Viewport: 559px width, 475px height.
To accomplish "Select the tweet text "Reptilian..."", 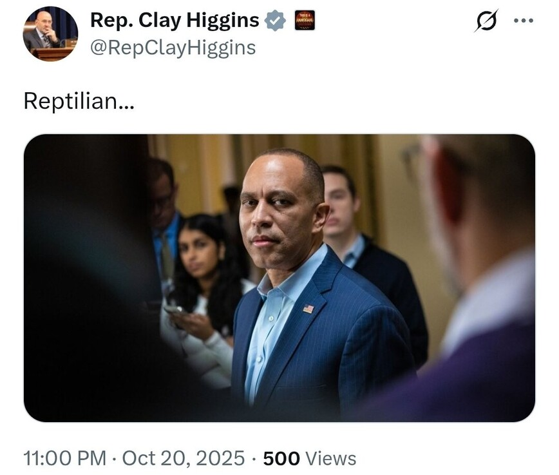I will click(x=79, y=101).
